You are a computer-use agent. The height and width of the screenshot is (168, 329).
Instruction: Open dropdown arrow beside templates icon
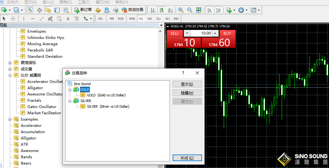click(259, 10)
